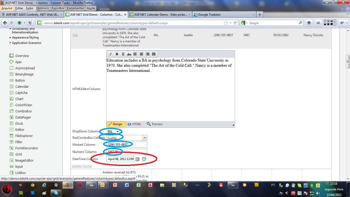
Task: Switch editor to Preview mode
Action: click(155, 124)
